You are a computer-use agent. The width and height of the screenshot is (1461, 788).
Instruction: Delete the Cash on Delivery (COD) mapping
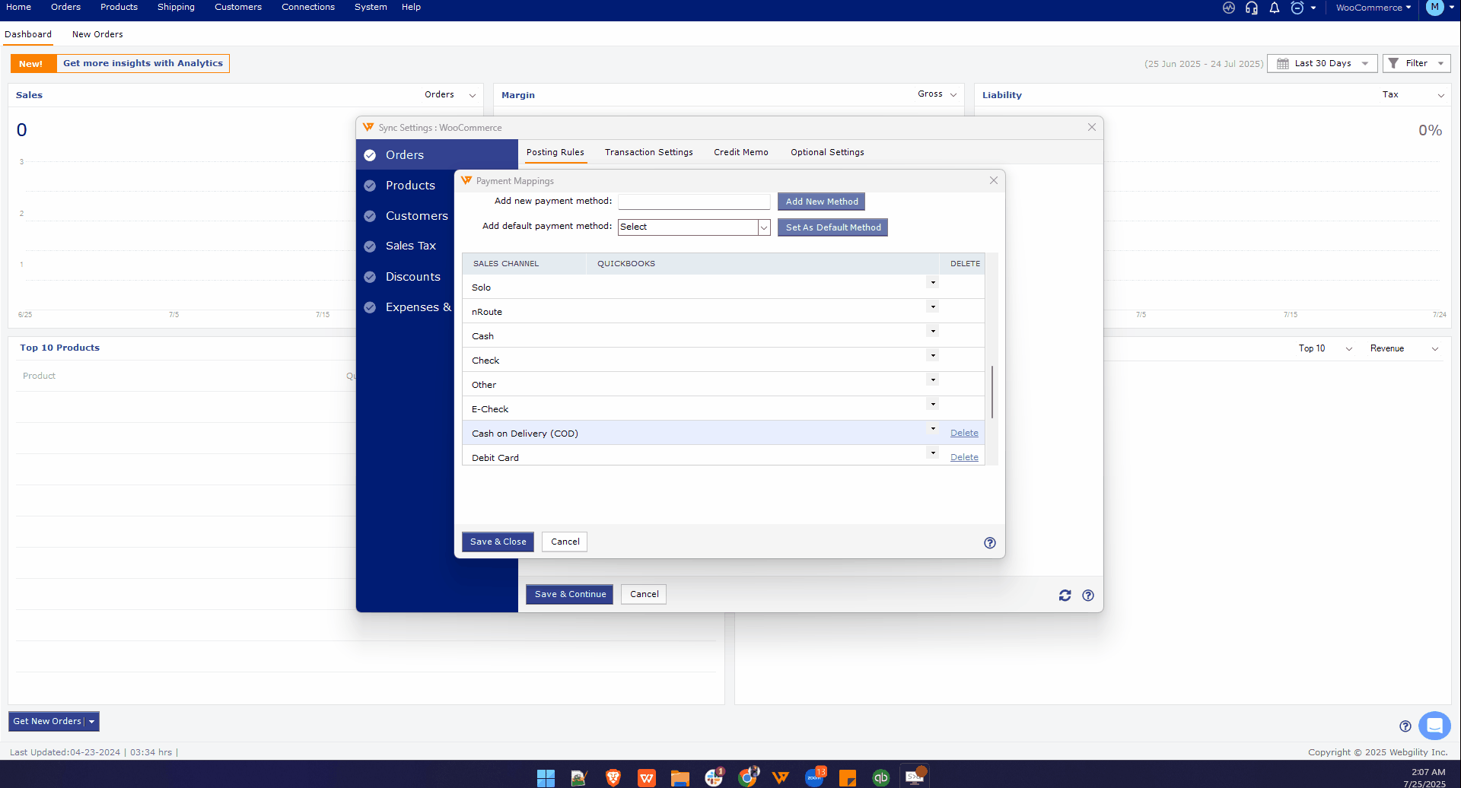tap(963, 432)
